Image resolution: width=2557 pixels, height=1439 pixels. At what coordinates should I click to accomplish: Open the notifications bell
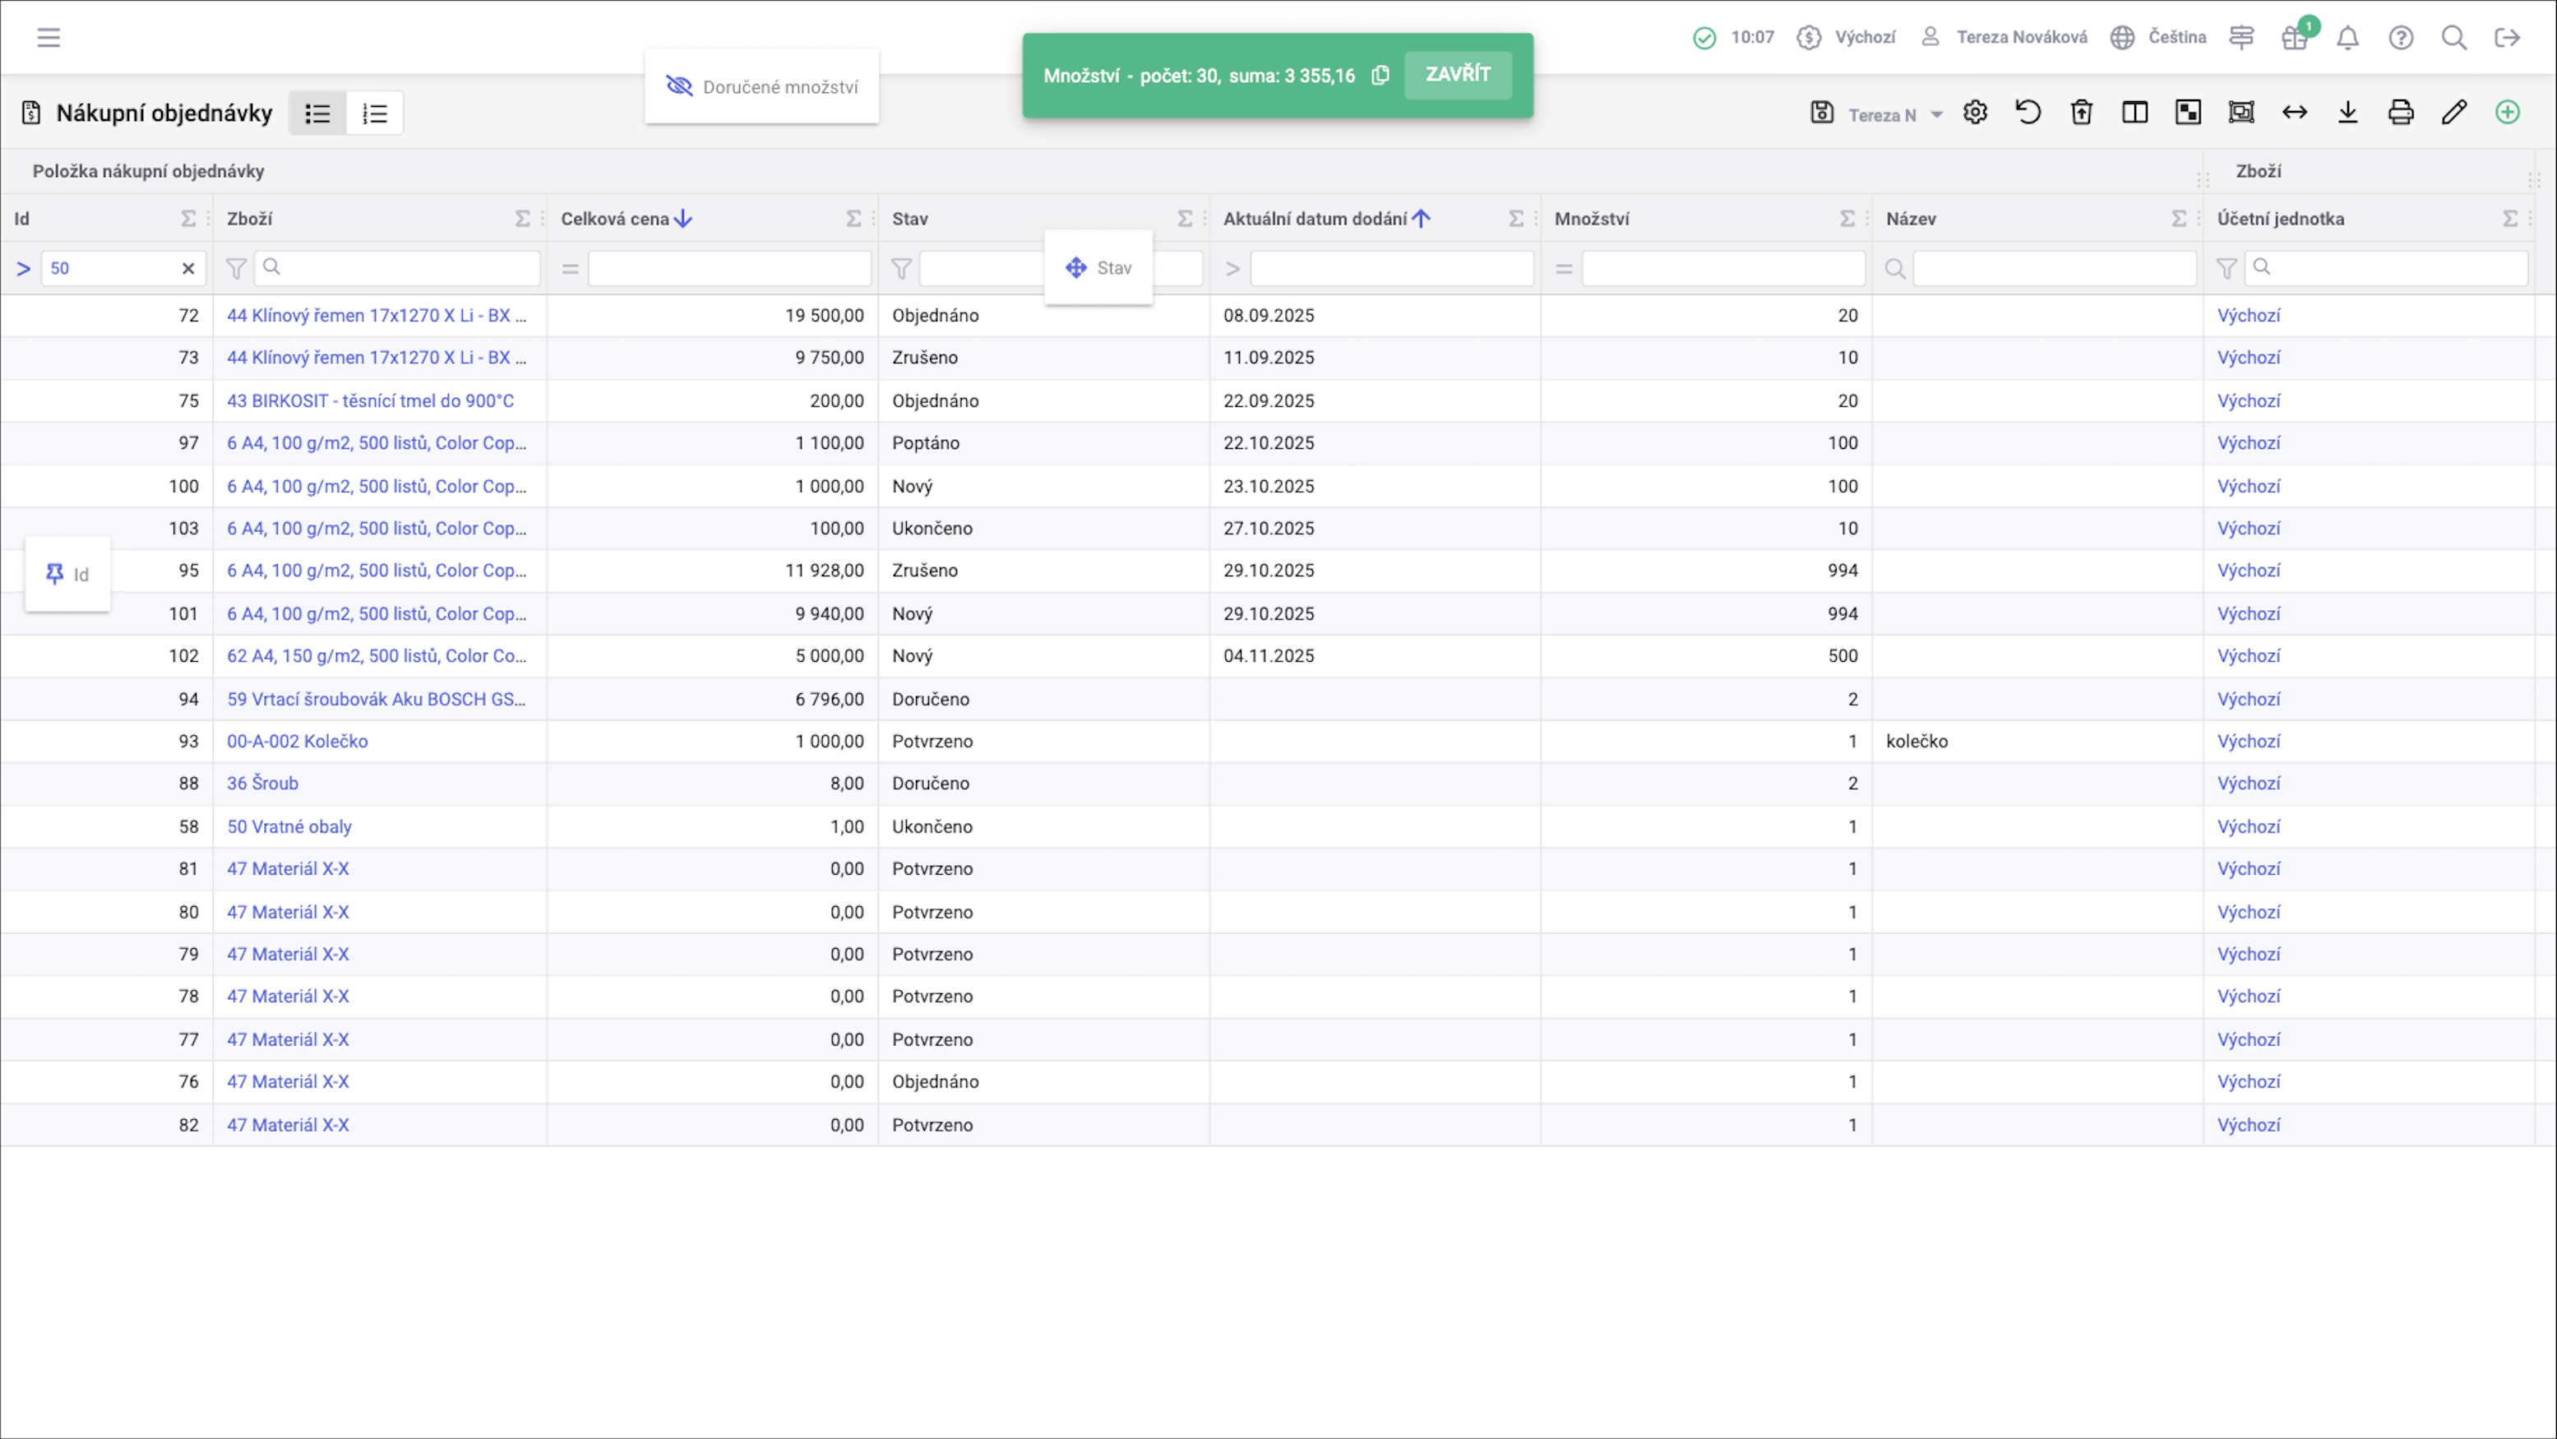2347,38
